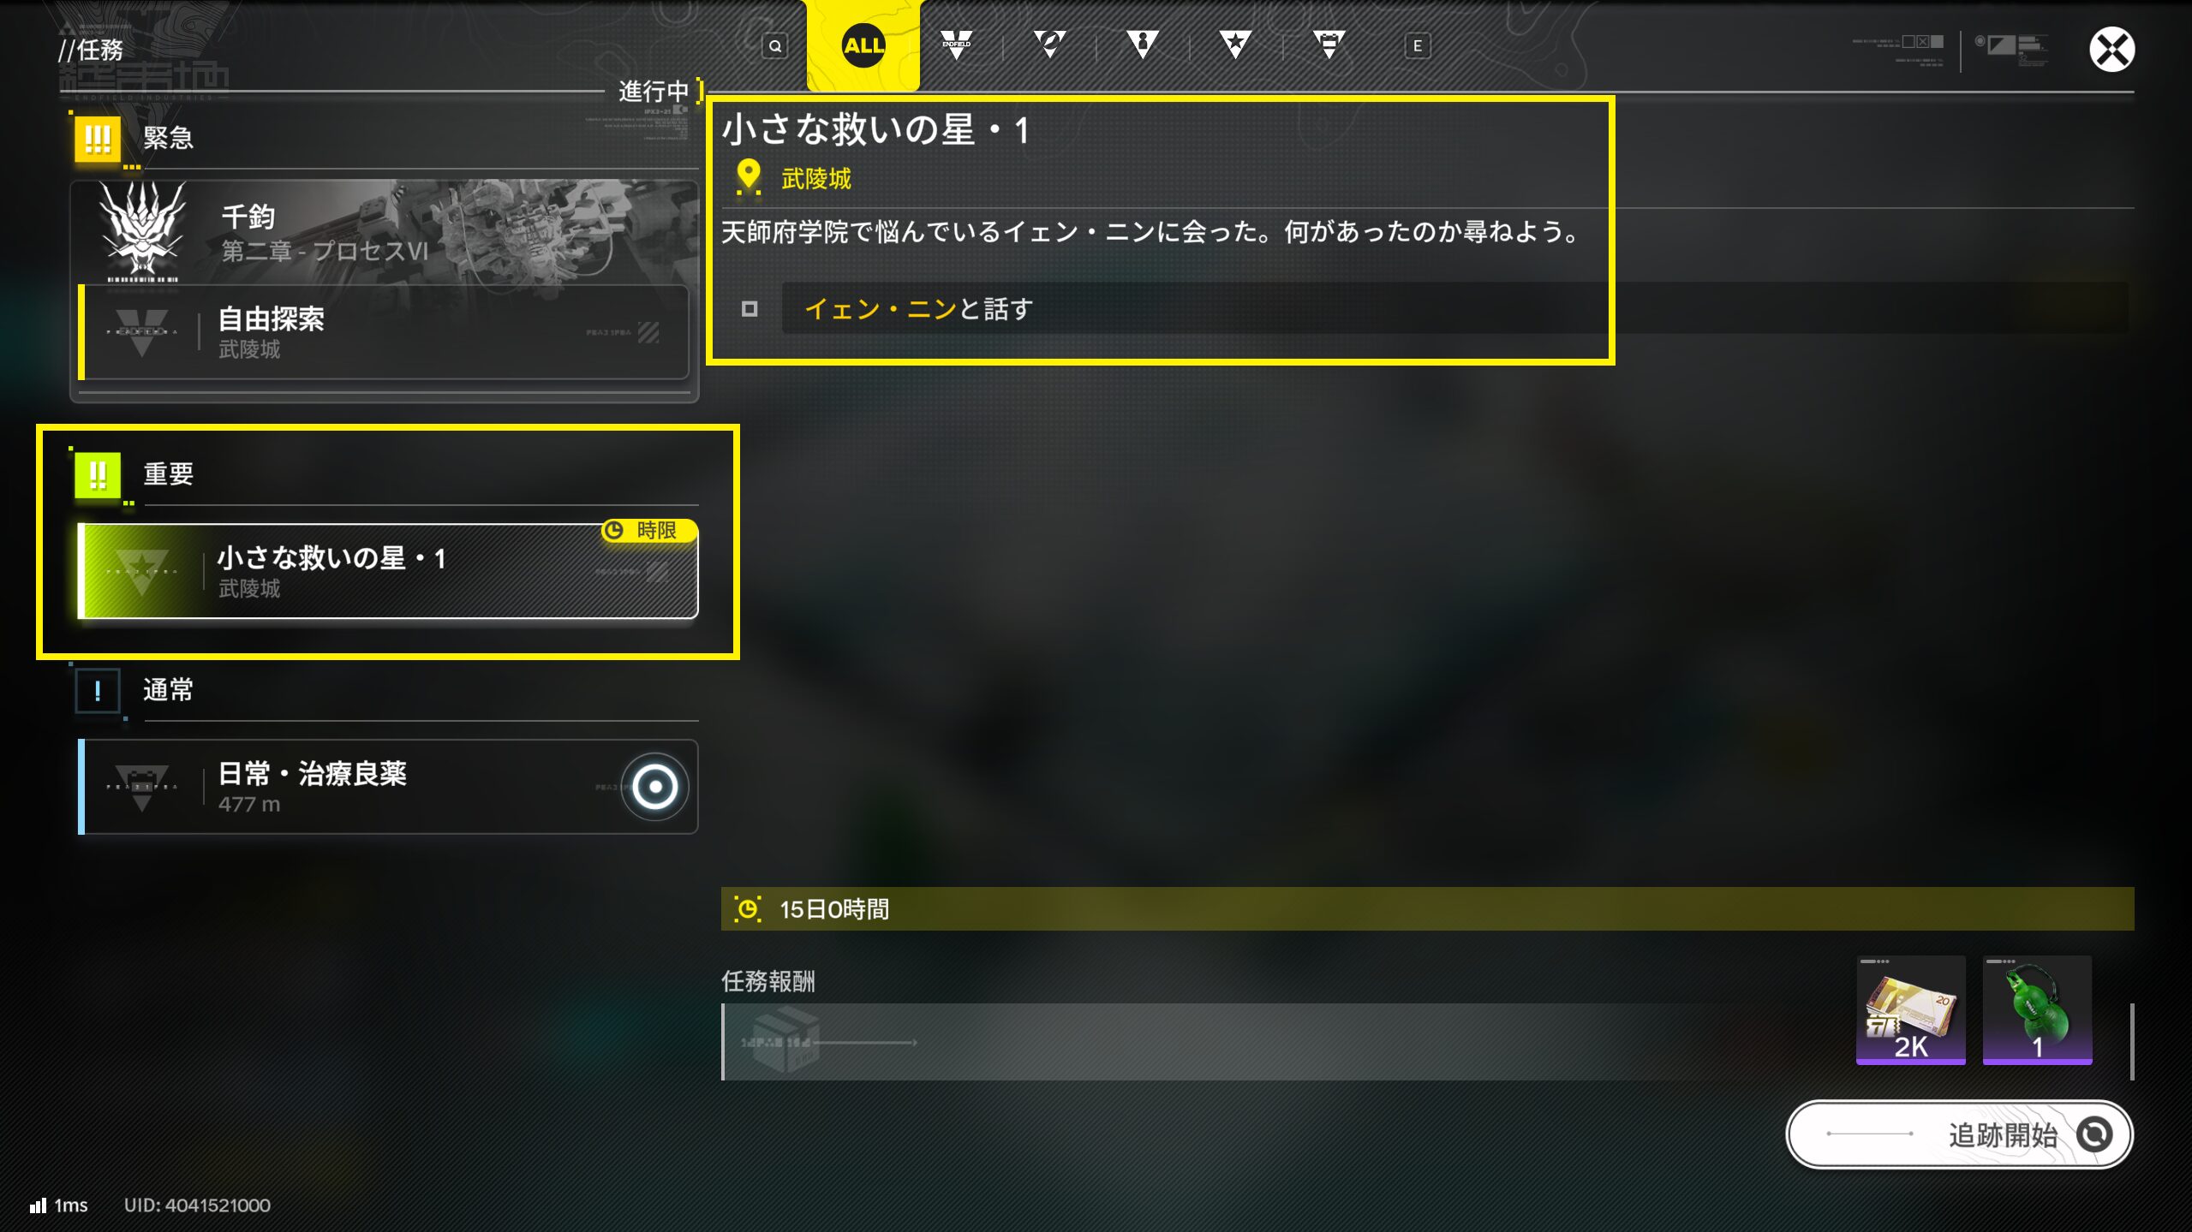Image resolution: width=2192 pixels, height=1232 pixels.
Task: Click the Q previous-tab key icon
Action: 774,46
